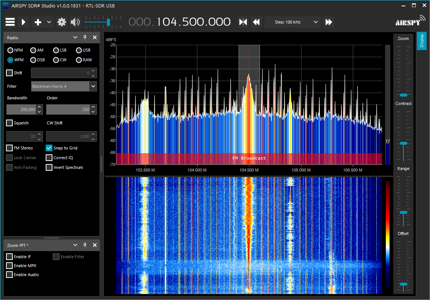Open the dropdown arrow next to the plus icon
The height and width of the screenshot is (300, 430).
pos(49,22)
